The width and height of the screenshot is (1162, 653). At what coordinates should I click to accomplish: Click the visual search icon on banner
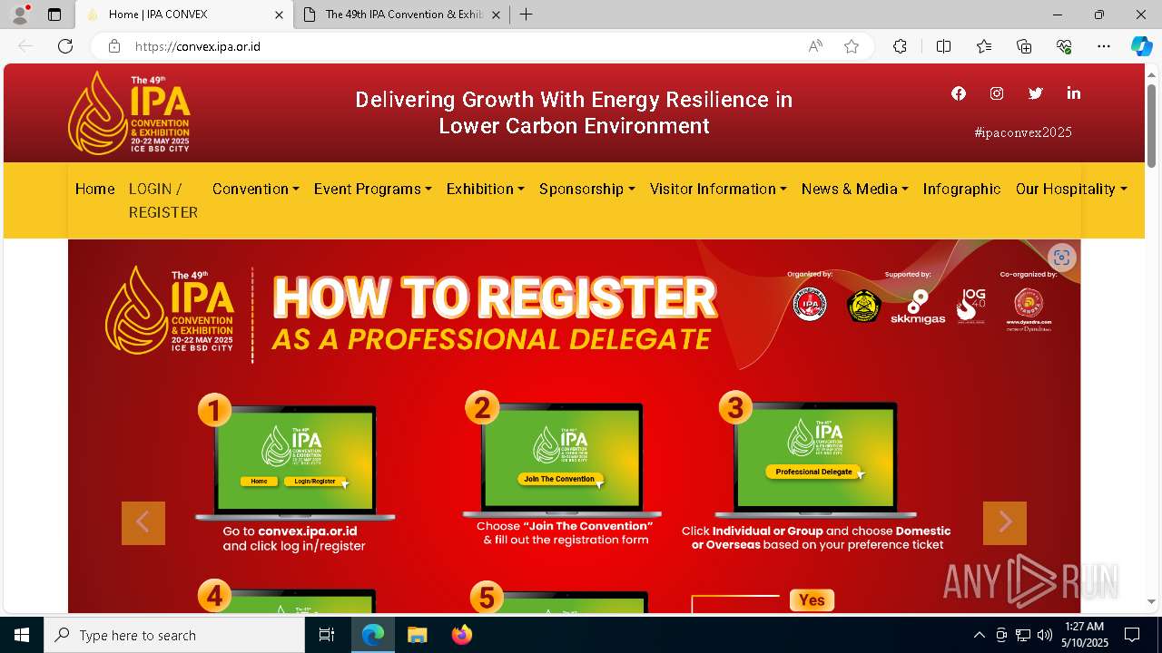point(1061,258)
